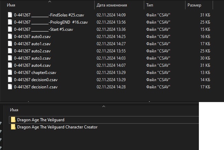Click file icon of PrologEND #16.csav
The image size is (224, 150).
click(x=10, y=22)
